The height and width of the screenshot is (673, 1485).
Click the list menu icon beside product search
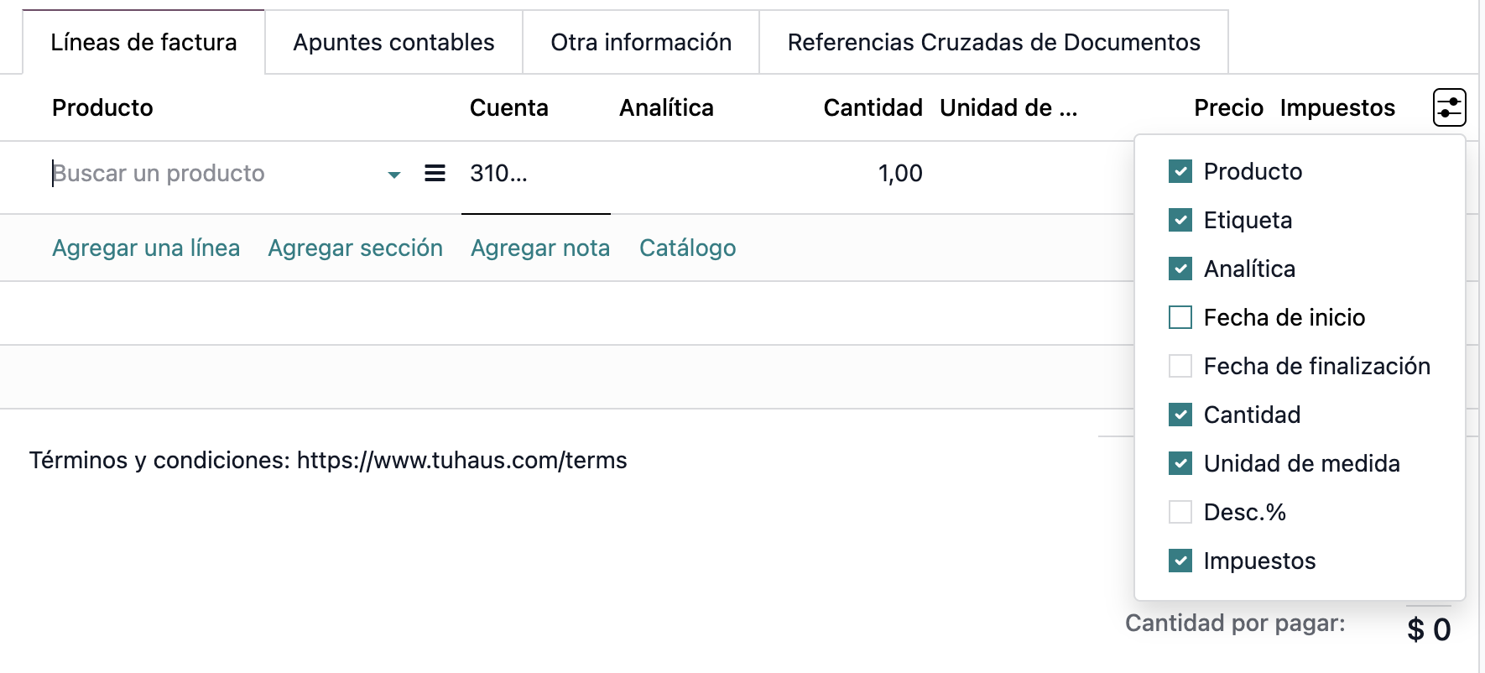click(435, 174)
